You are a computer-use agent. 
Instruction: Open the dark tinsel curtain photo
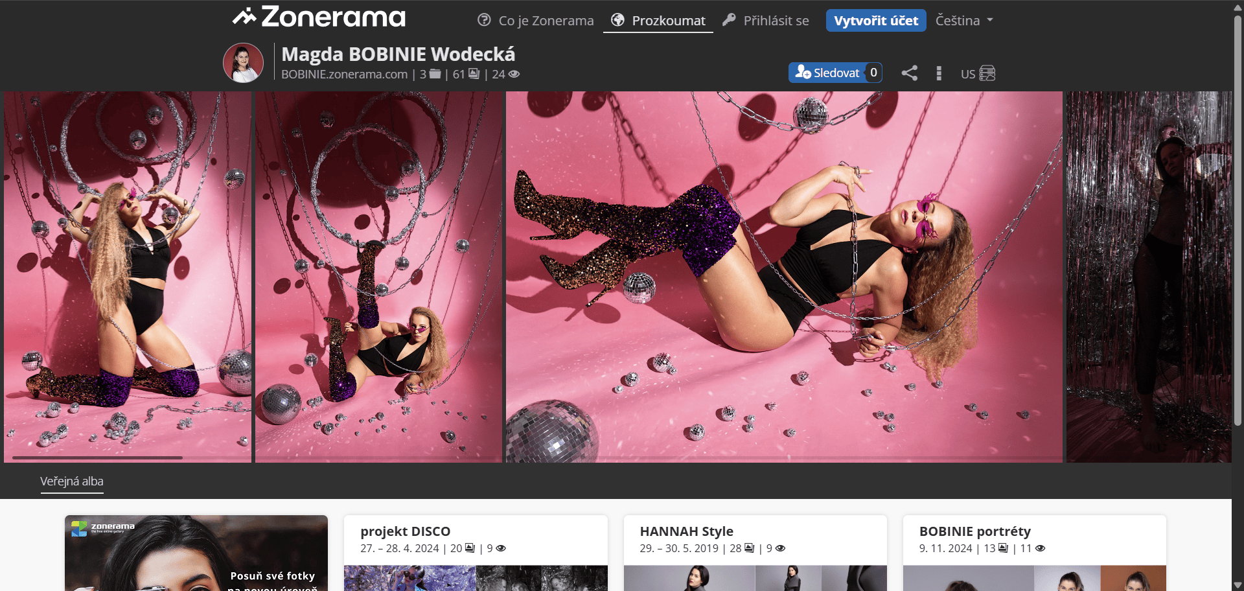point(1149,277)
